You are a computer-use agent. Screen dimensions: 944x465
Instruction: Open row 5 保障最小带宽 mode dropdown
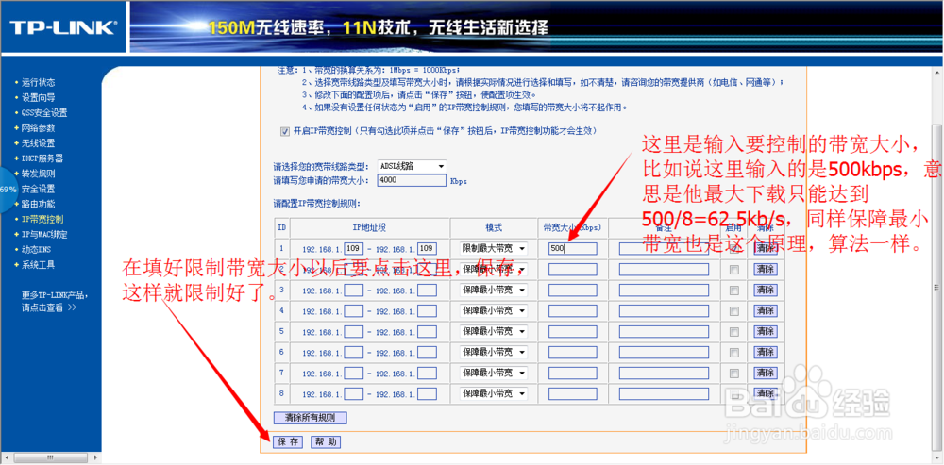coord(494,331)
